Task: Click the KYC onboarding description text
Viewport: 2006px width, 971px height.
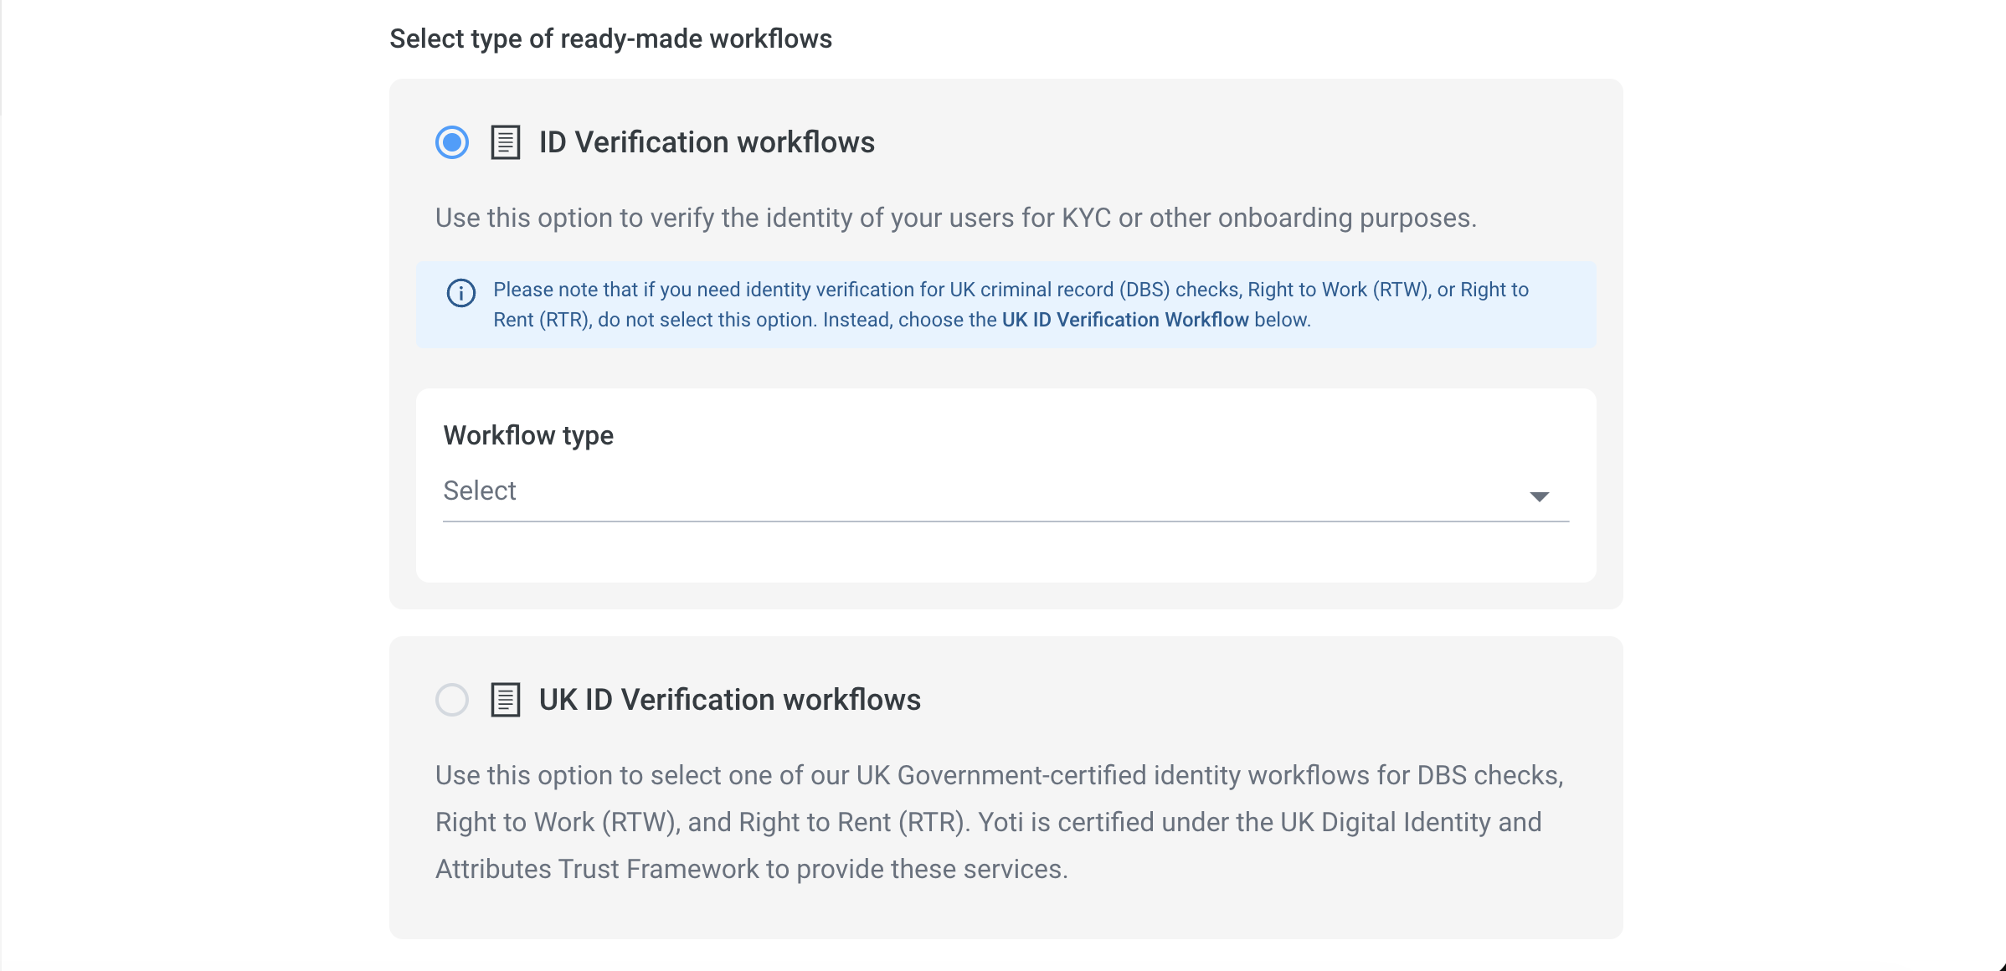Action: [955, 218]
